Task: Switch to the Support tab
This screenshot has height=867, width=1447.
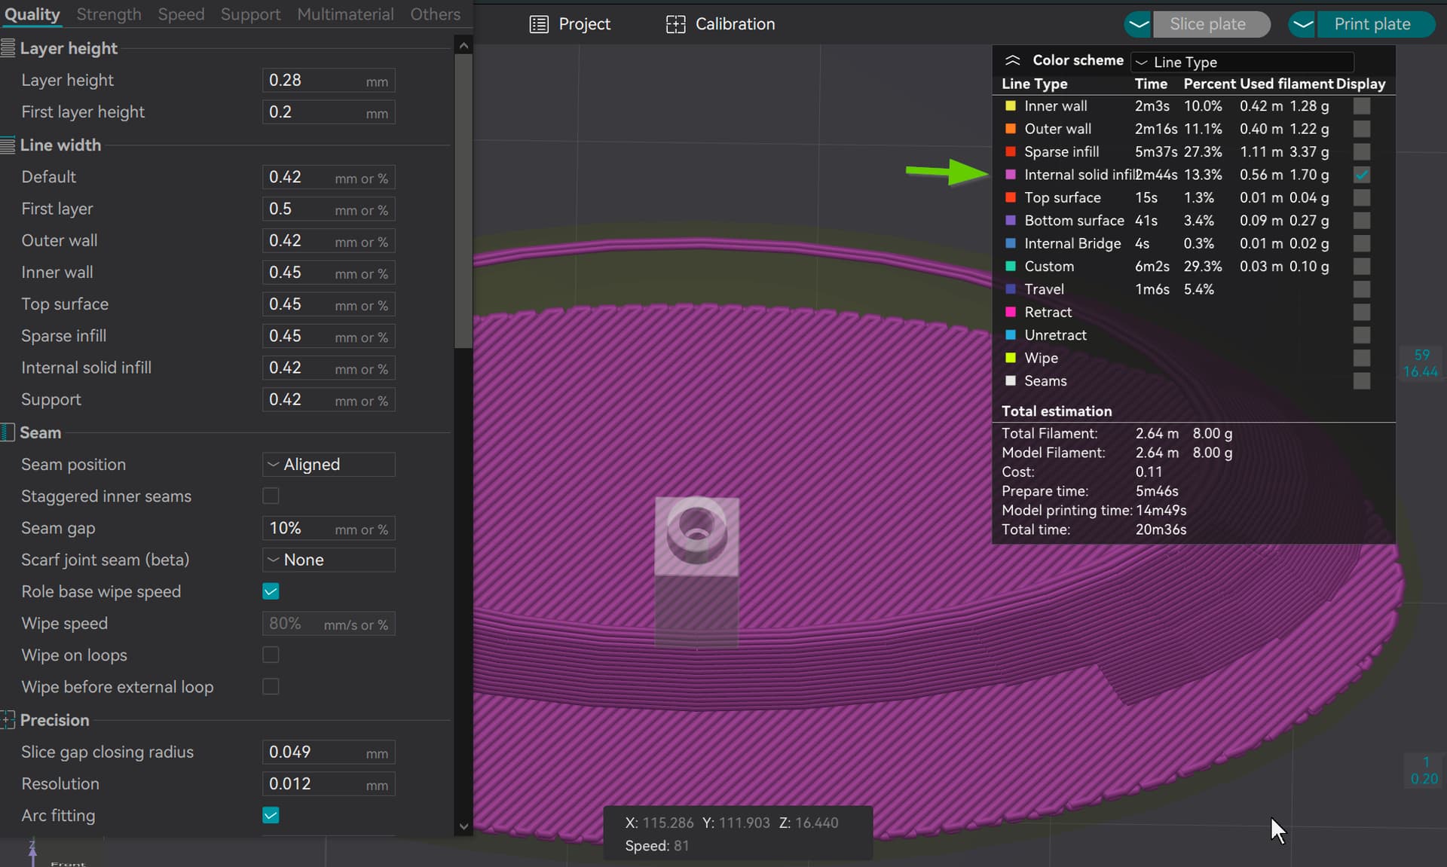Action: point(250,14)
